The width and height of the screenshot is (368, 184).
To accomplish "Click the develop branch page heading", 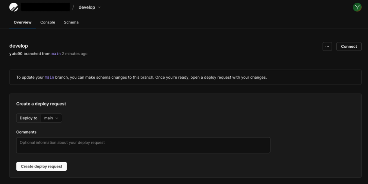I will [19, 46].
